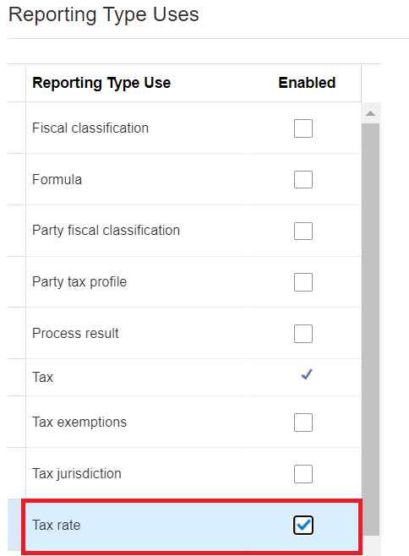Select the Fiscal classification row label
Image resolution: width=409 pixels, height=556 pixels.
(x=90, y=128)
